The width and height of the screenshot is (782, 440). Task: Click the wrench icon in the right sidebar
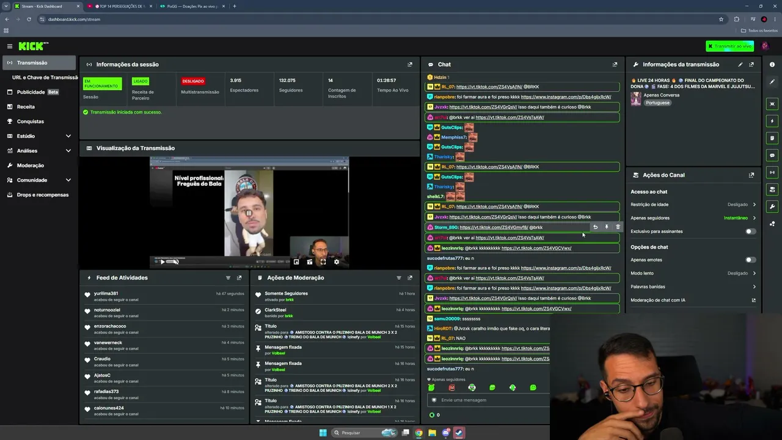[x=772, y=207]
